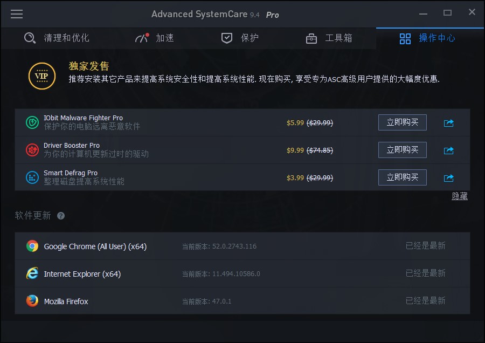485x343 pixels.
Task: Click the 隐藏 link to hide offers
Action: pos(459,196)
